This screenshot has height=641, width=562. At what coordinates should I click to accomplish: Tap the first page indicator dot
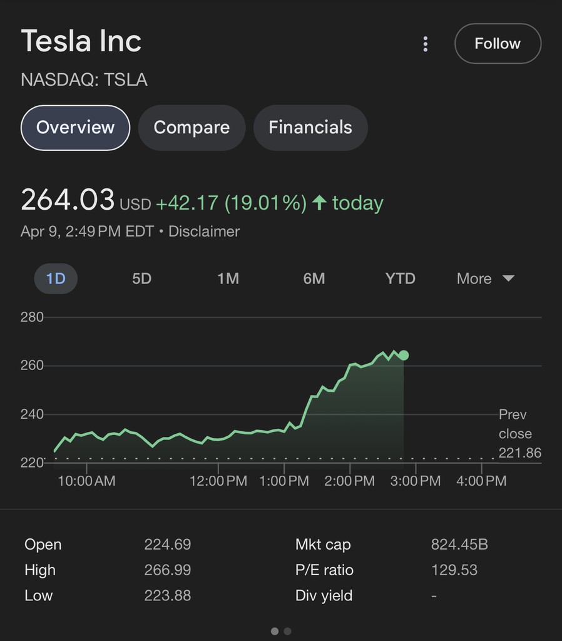[275, 631]
